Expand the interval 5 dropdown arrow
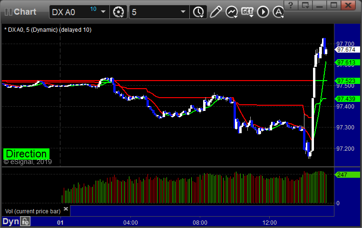 [x=183, y=12]
